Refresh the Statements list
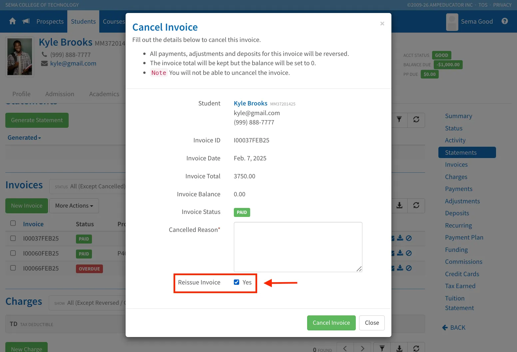 (x=416, y=119)
